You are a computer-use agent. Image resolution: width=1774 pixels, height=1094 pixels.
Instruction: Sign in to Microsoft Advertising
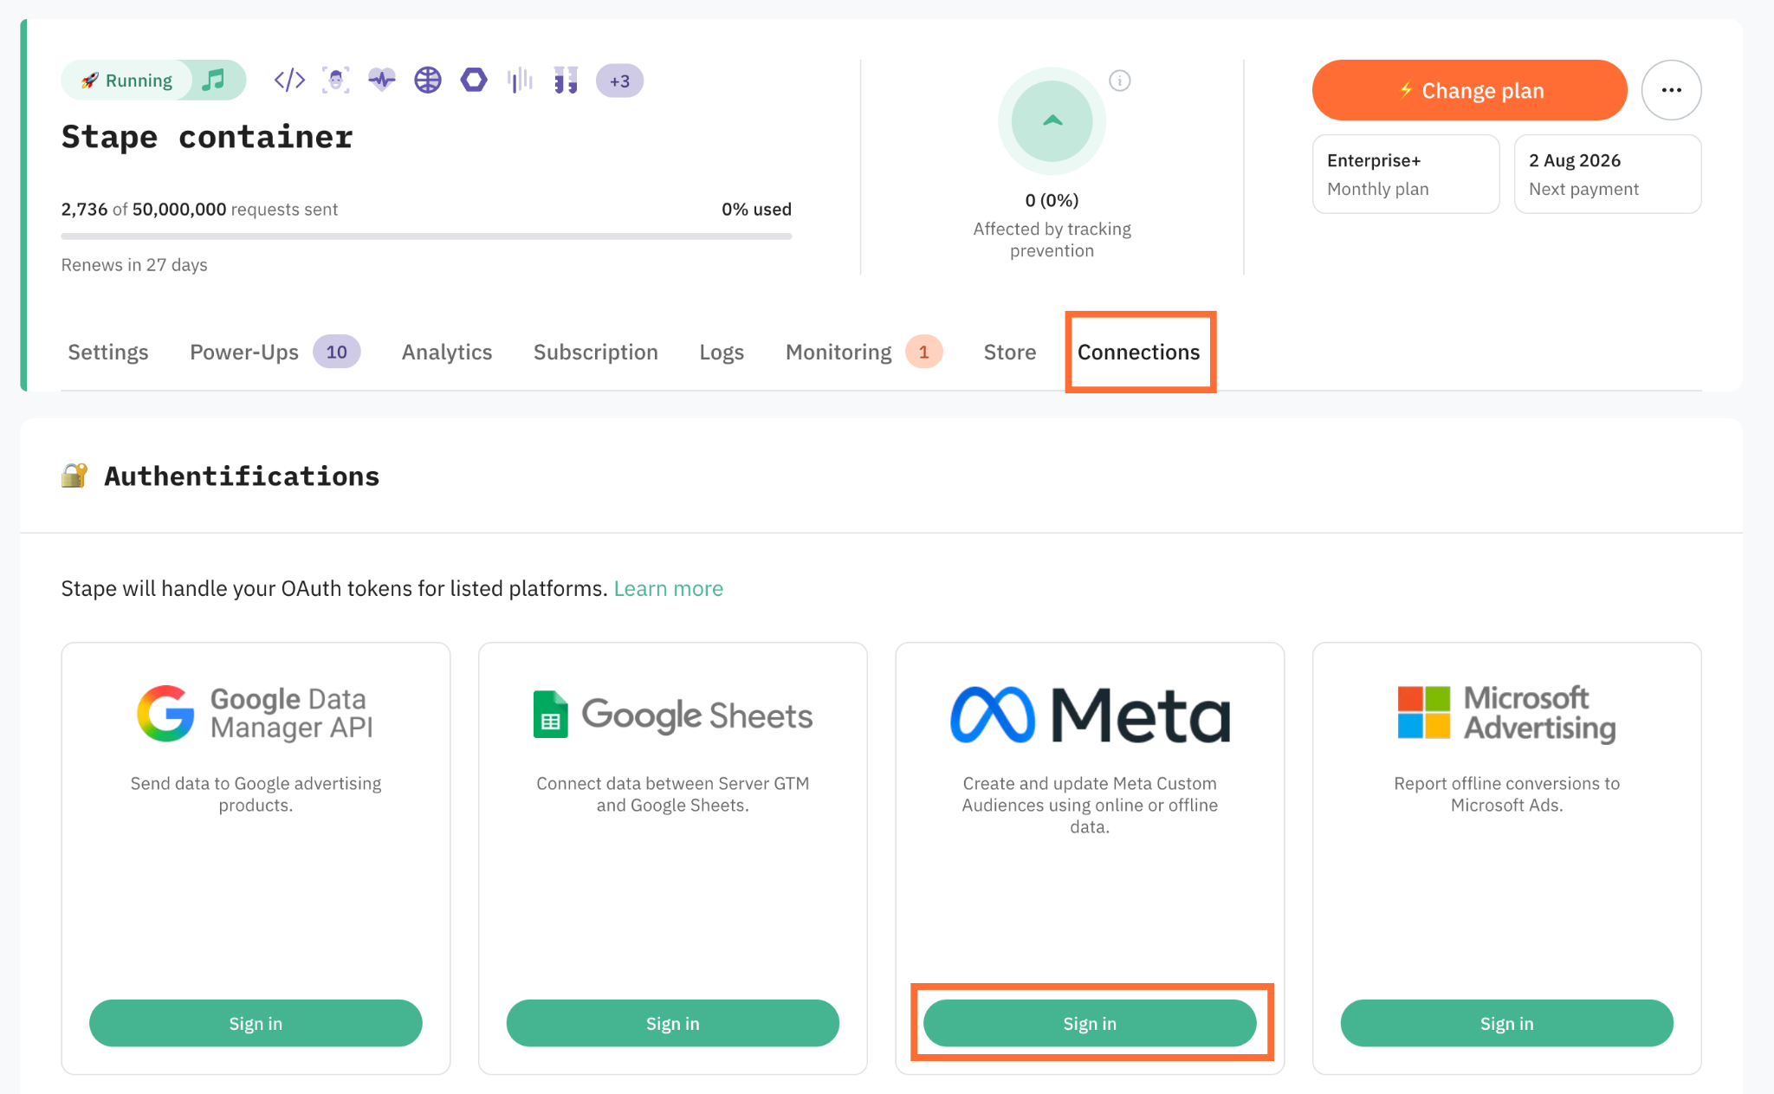tap(1507, 1023)
